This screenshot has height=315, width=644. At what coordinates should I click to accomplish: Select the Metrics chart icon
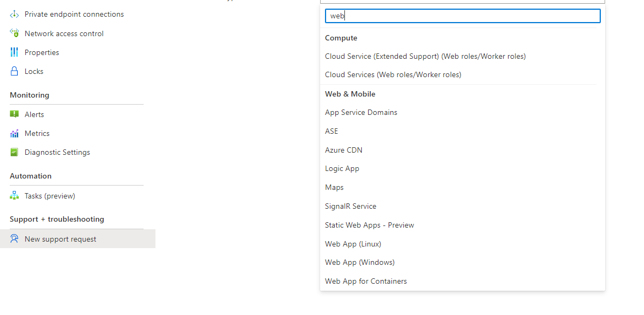13,133
